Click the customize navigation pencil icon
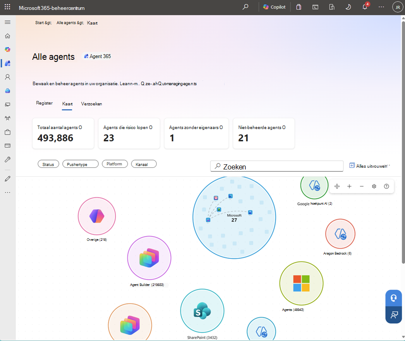Viewport: 405px width, 341px height. point(7,178)
